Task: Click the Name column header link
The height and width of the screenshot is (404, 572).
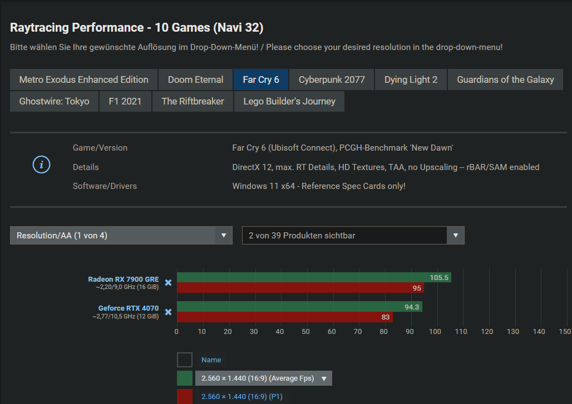Action: (x=211, y=360)
